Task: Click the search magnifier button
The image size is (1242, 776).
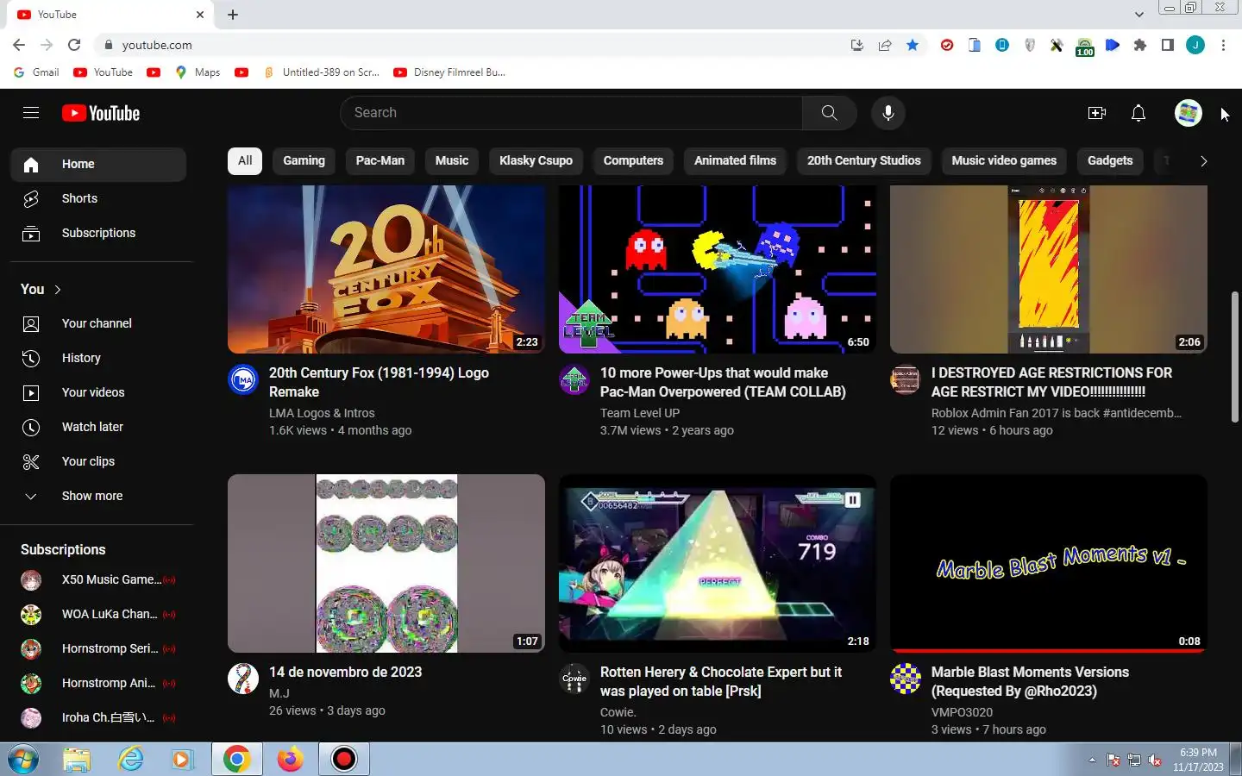Action: pos(829,113)
